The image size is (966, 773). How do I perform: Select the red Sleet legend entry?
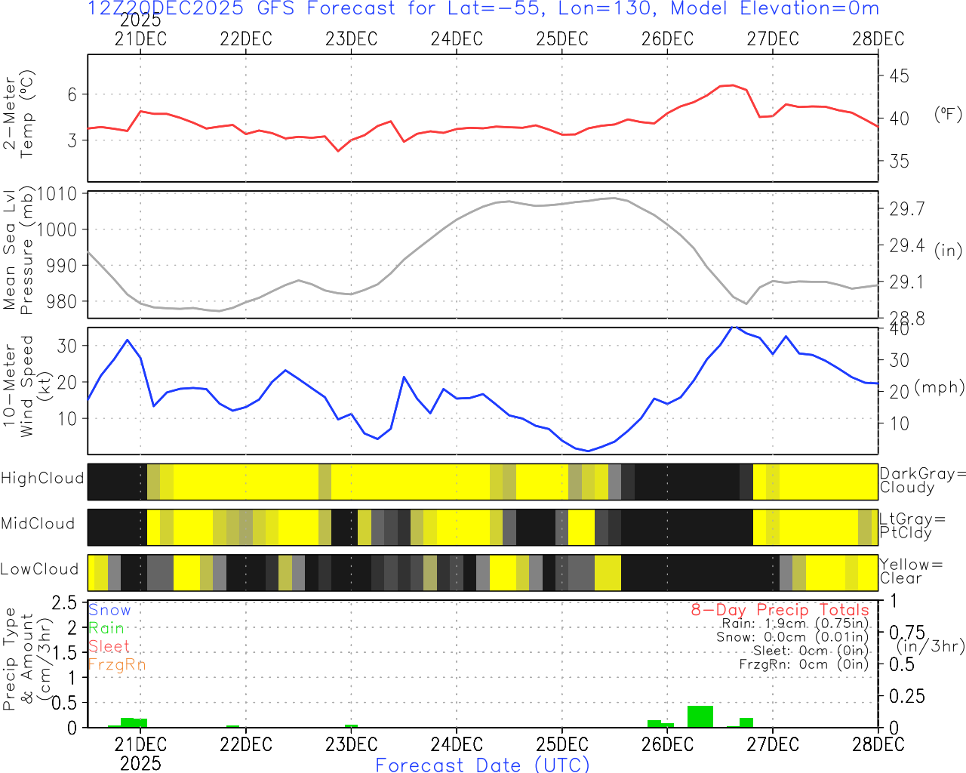pyautogui.click(x=109, y=646)
